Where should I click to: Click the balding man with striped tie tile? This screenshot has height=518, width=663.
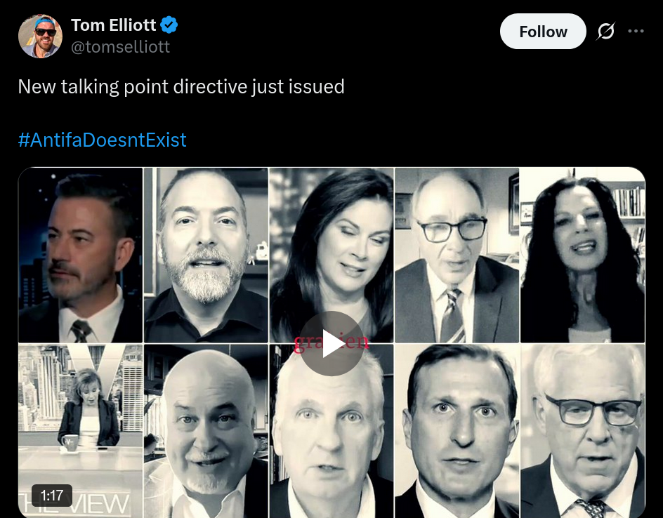[457, 255]
